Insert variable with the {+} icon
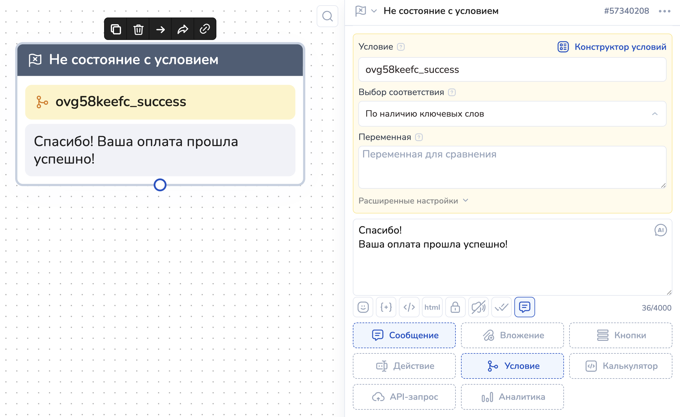 pyautogui.click(x=386, y=307)
